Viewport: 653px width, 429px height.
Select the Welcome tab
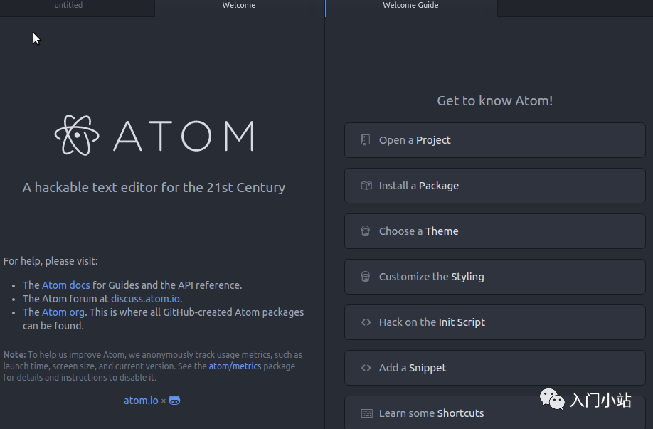(x=239, y=6)
